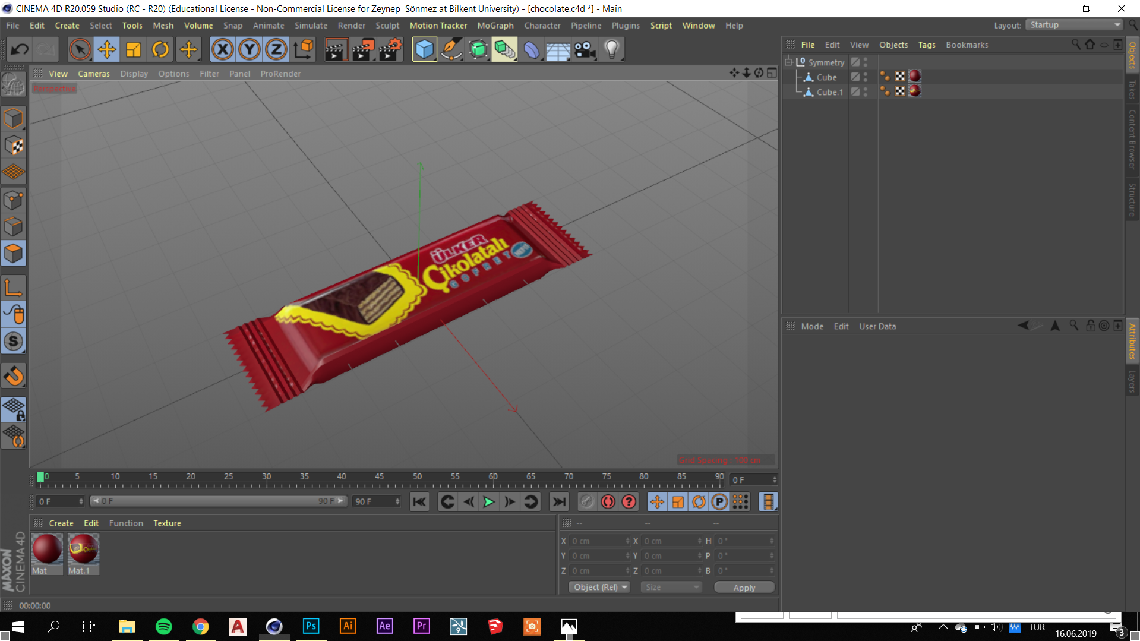The height and width of the screenshot is (641, 1140).
Task: Open material manager Create menu
Action: pyautogui.click(x=61, y=523)
